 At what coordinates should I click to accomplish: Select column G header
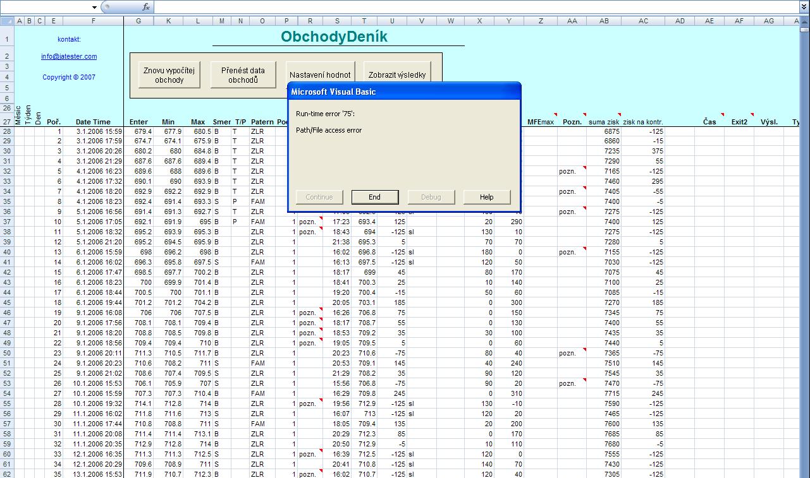point(138,21)
